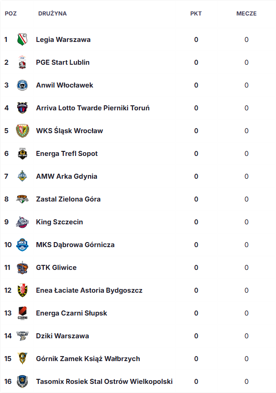
Task: Sort the table by PKT column header
Action: pos(196,14)
